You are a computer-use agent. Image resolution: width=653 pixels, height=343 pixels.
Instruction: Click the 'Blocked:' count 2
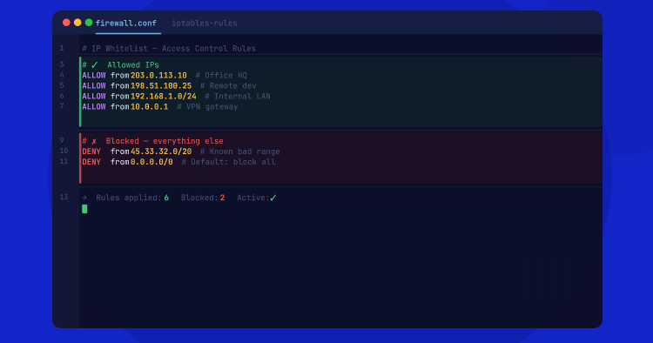pyautogui.click(x=222, y=198)
